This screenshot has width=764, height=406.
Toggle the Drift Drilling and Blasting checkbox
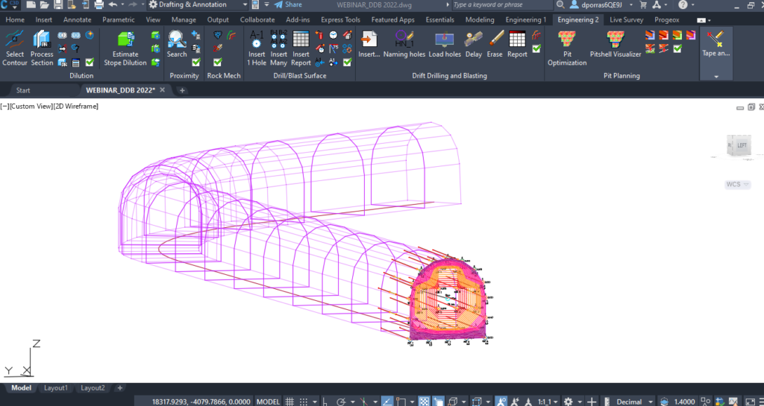point(536,48)
